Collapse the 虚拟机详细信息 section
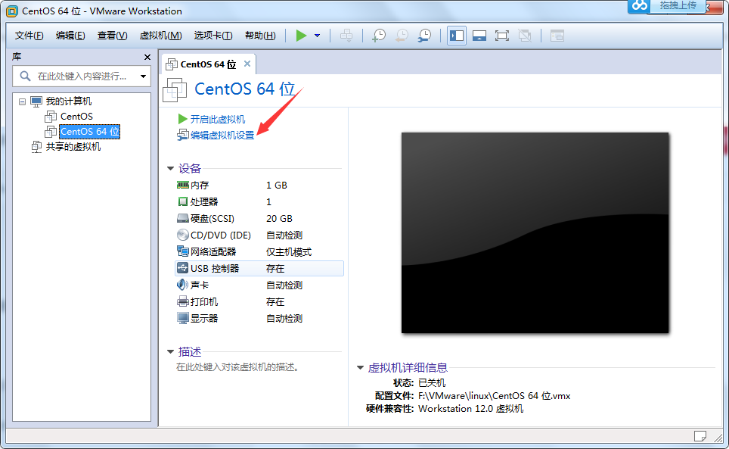Image resolution: width=729 pixels, height=449 pixels. coord(359,366)
